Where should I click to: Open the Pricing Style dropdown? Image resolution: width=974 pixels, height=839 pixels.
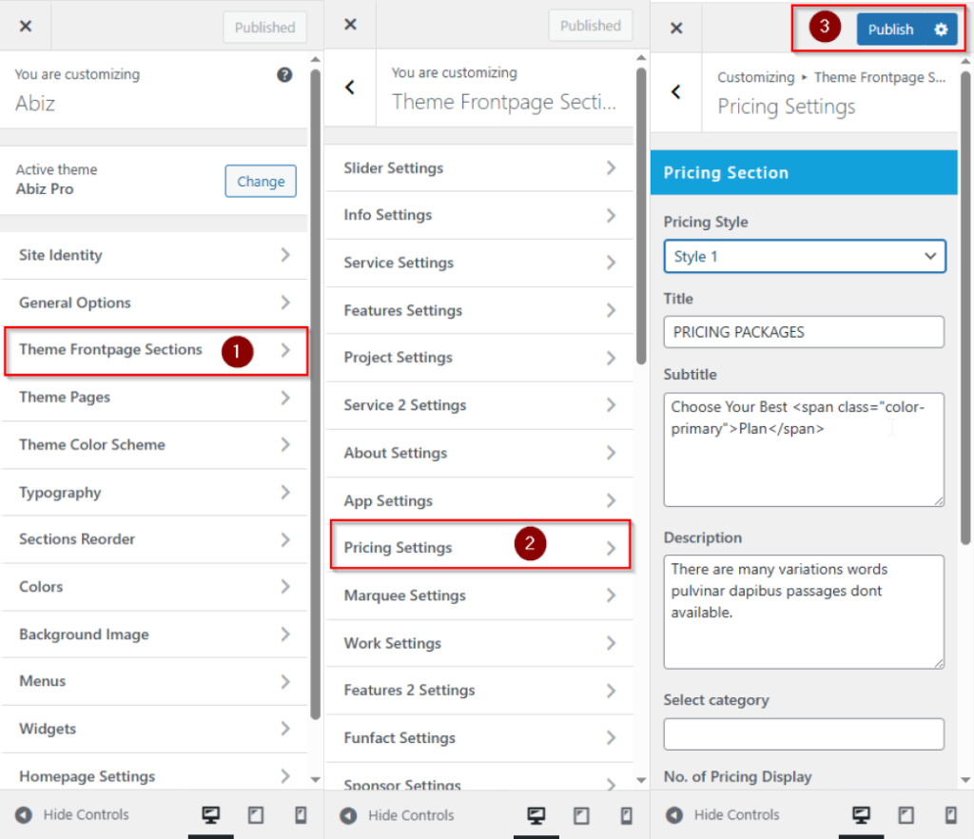point(804,256)
